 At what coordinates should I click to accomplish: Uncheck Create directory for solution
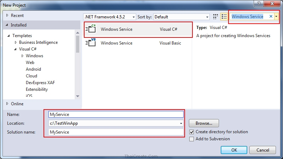[192, 132]
